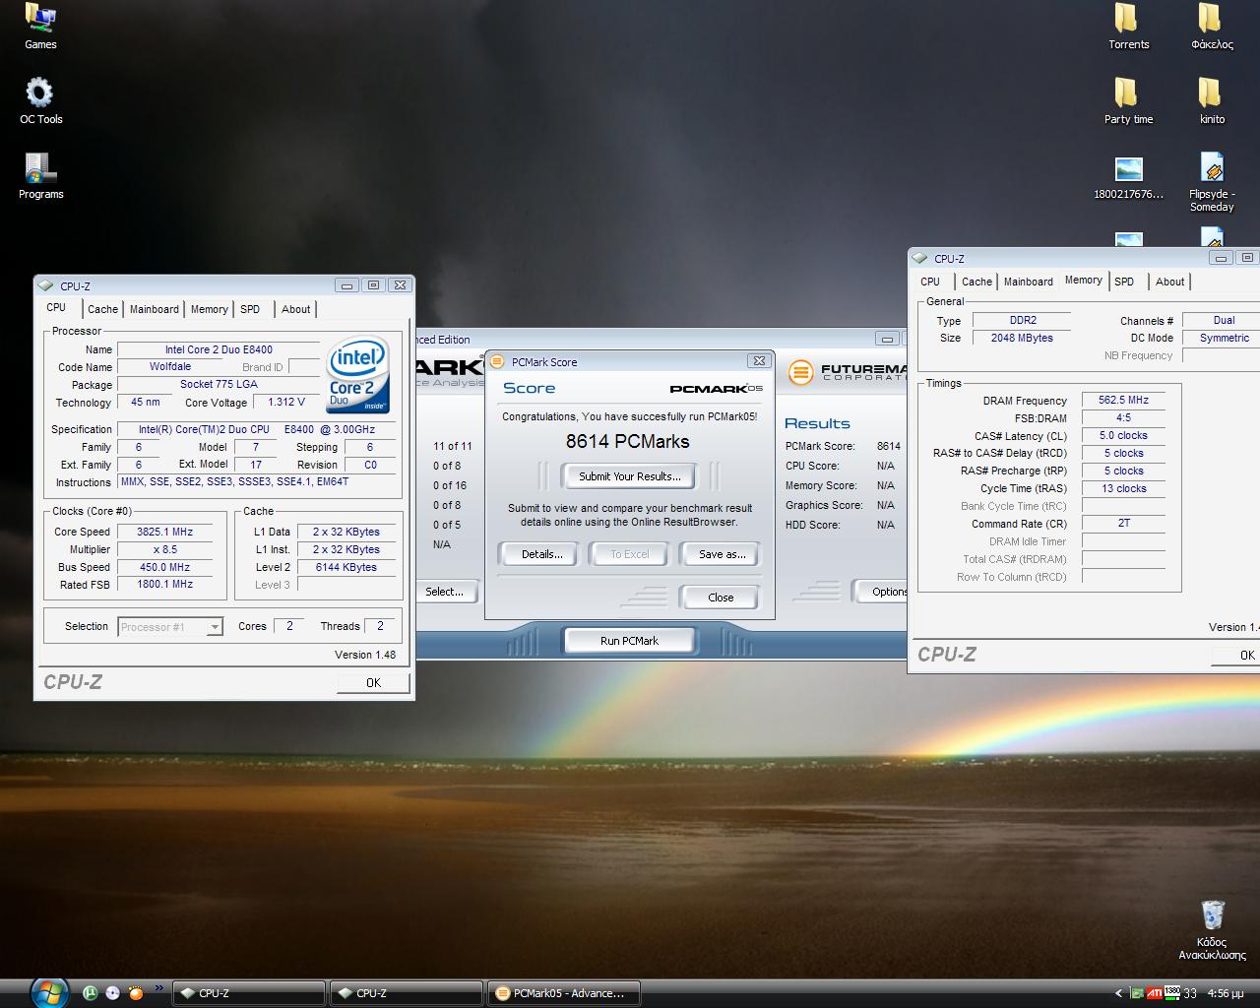Image resolution: width=1260 pixels, height=1008 pixels.
Task: Click the CAS# Latency 5.0 clocks value
Action: click(x=1123, y=435)
